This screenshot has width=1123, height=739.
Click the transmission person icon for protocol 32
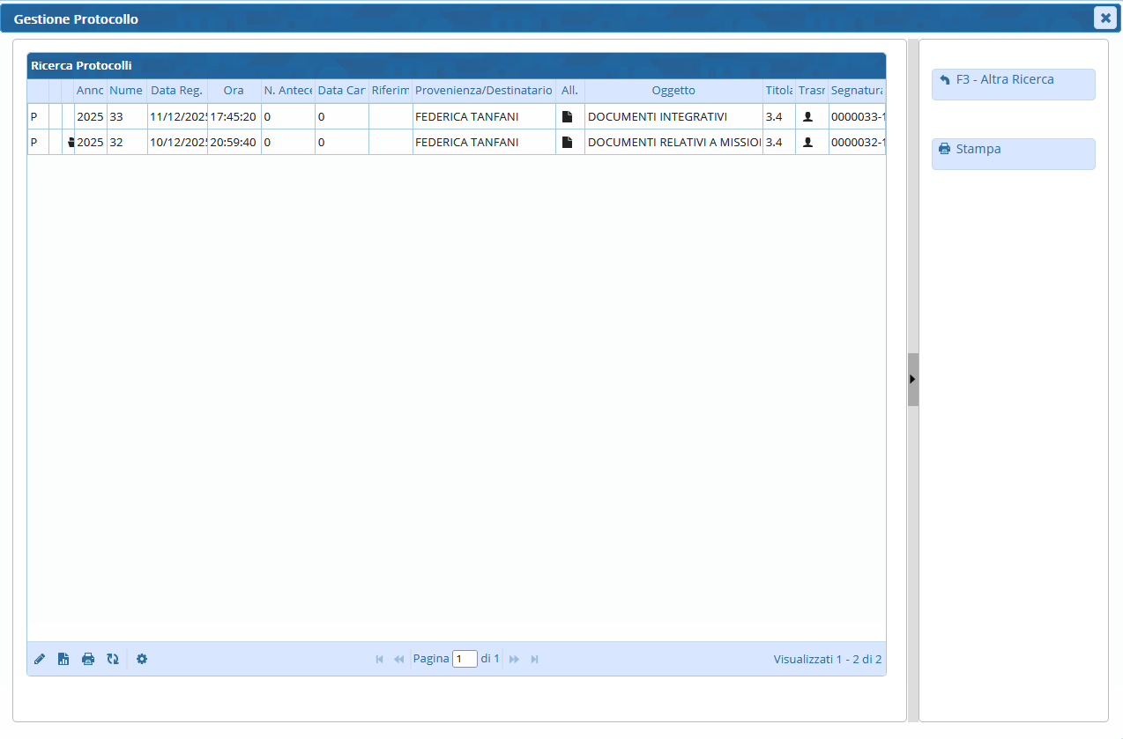[x=807, y=143]
